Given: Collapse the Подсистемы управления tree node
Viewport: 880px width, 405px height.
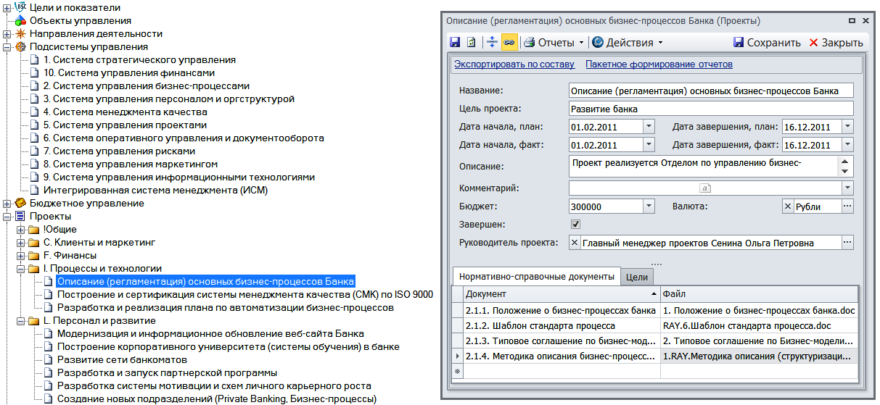Looking at the screenshot, I should pos(7,47).
